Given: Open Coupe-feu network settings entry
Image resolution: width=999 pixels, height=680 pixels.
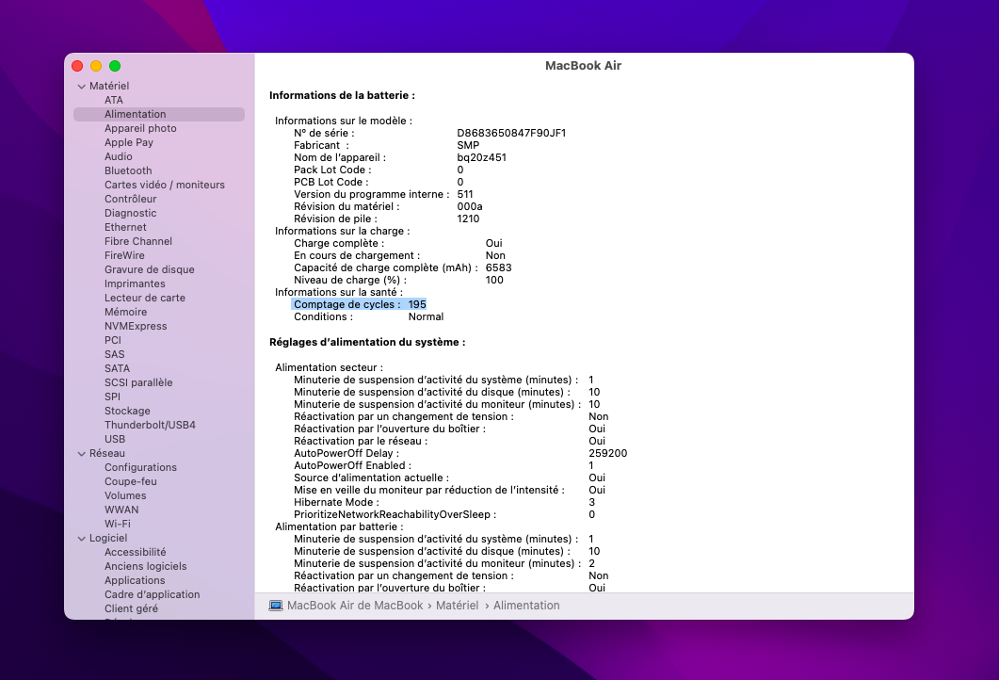Looking at the screenshot, I should click(131, 481).
